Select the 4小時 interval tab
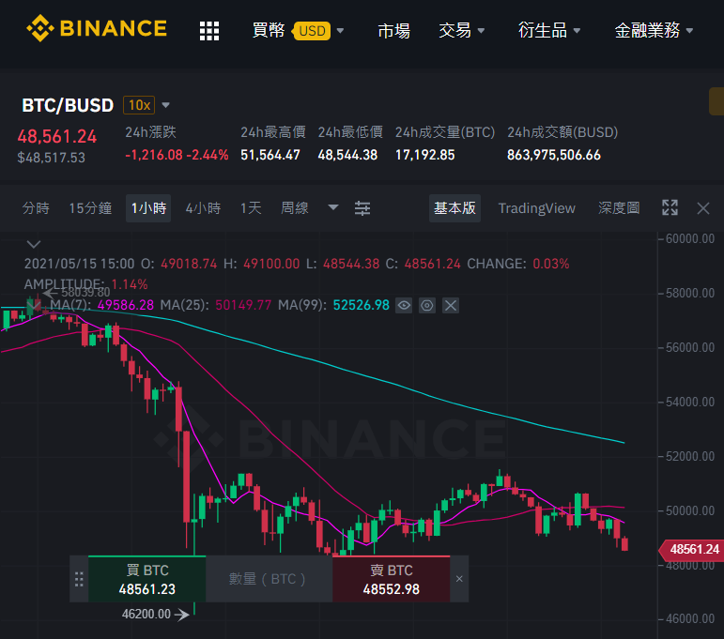The image size is (724, 639). (x=203, y=208)
